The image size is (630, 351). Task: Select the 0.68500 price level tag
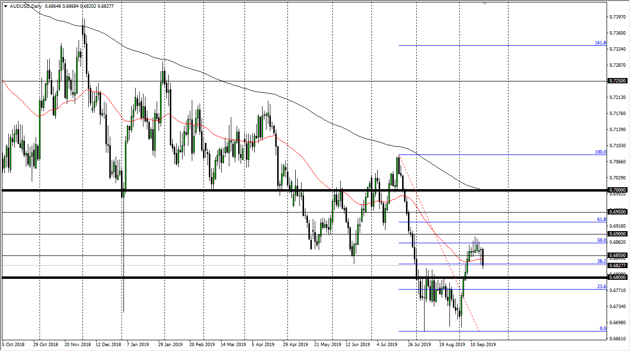coord(617,255)
